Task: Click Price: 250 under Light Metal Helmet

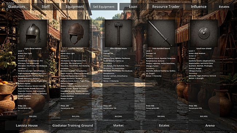Action: [22, 106]
